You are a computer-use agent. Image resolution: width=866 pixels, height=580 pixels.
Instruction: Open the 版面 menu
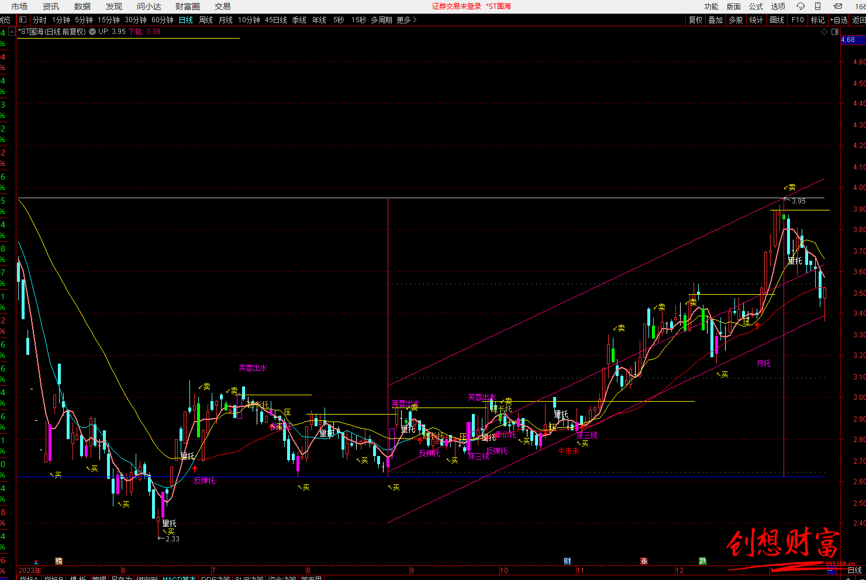[x=734, y=6]
